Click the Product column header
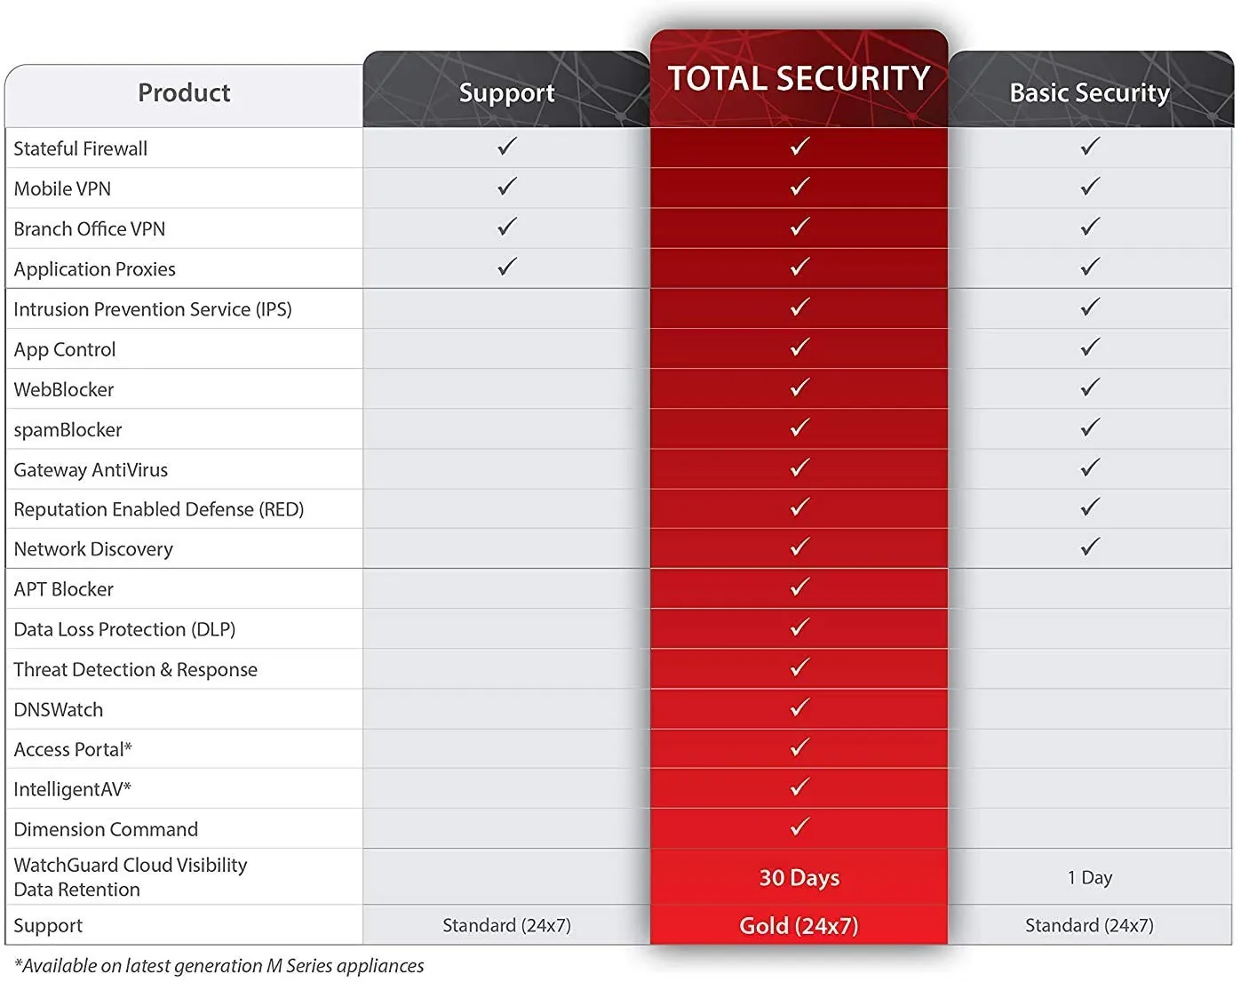Viewport: 1249px width, 982px height. click(184, 92)
